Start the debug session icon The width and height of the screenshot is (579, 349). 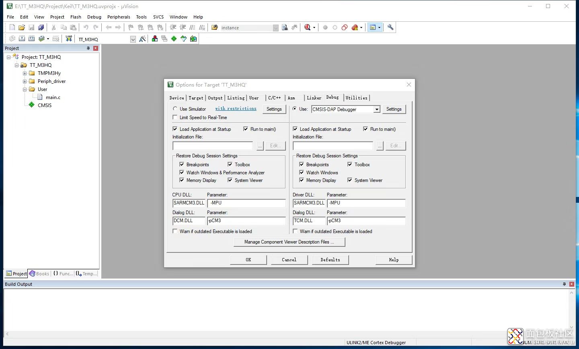tap(308, 27)
